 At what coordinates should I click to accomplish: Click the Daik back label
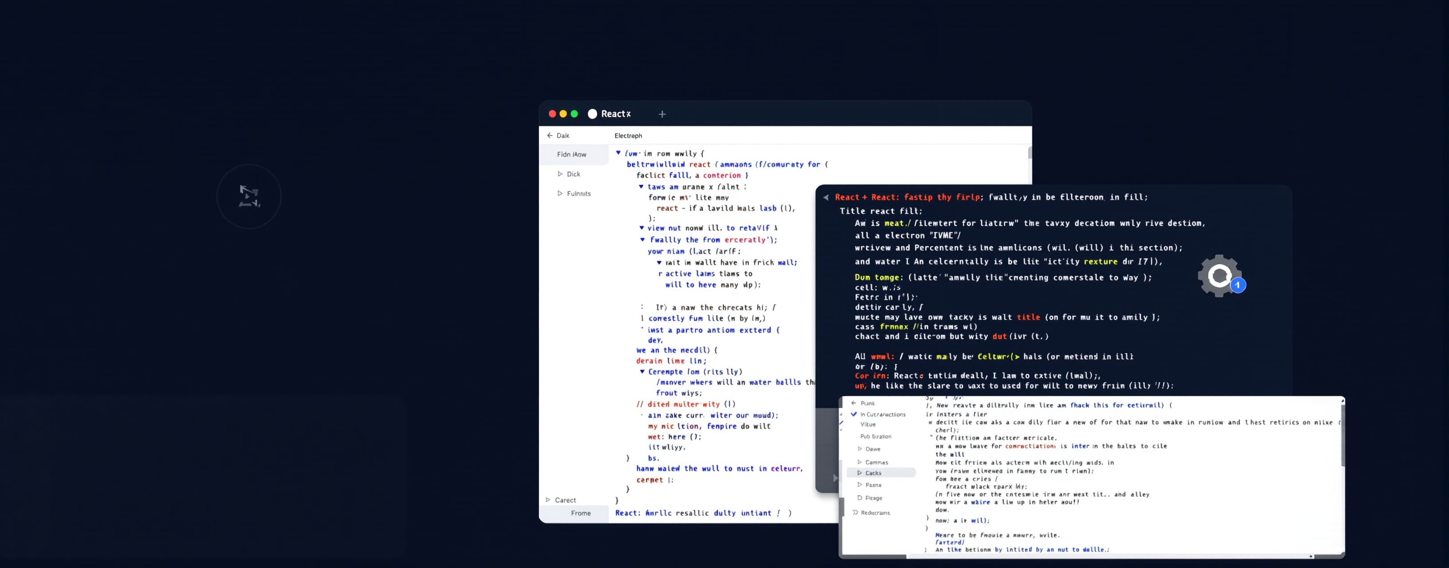tap(563, 135)
